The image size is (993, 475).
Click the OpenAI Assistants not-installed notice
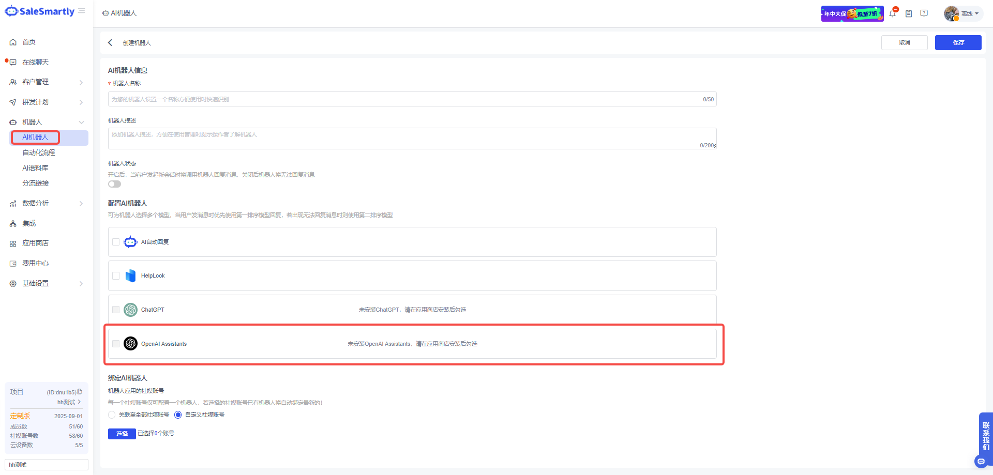pyautogui.click(x=413, y=344)
